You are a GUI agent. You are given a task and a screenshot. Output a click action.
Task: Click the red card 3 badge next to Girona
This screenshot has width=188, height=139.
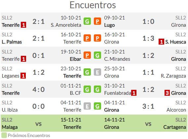click(167, 93)
